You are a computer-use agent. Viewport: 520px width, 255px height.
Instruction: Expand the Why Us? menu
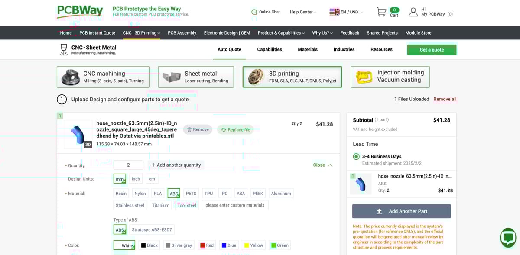click(x=322, y=33)
